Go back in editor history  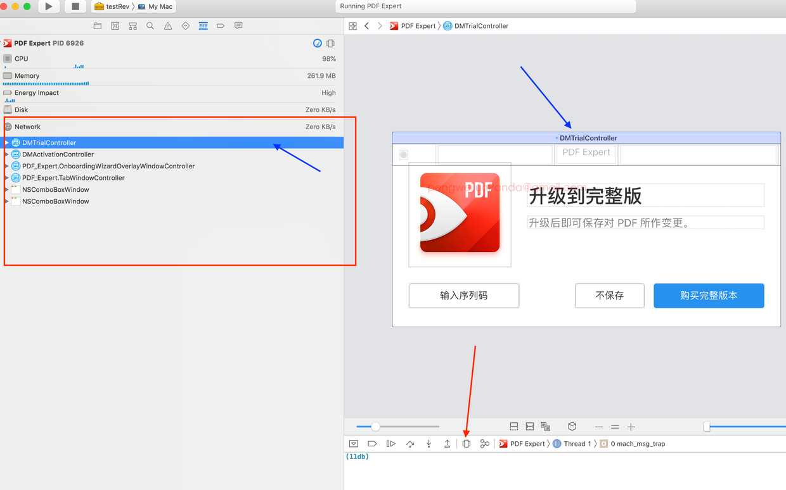pyautogui.click(x=366, y=26)
